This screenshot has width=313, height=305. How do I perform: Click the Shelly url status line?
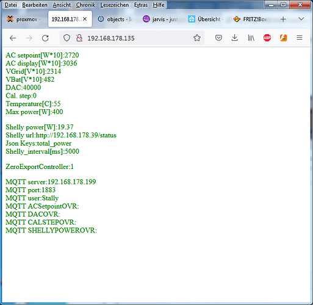[x=61, y=135]
